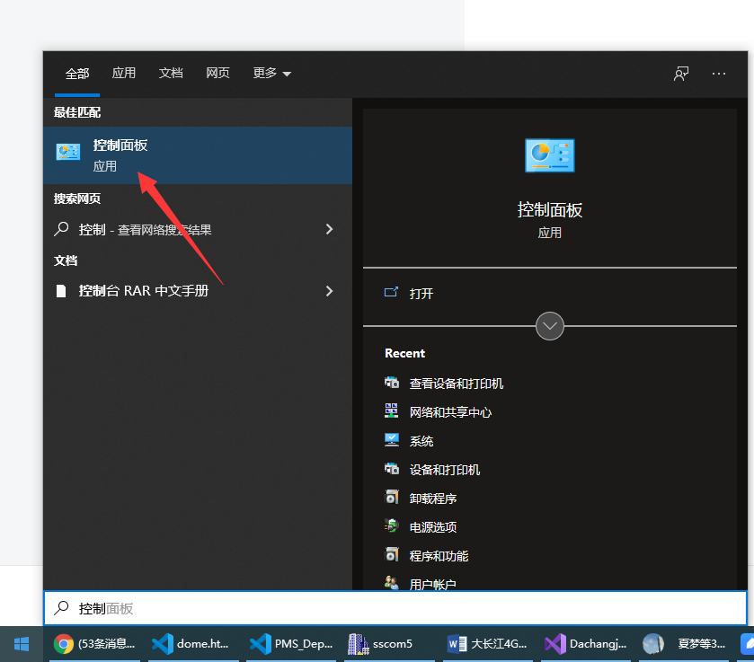
Task: Expand actions with the circular chevron
Action: point(550,326)
